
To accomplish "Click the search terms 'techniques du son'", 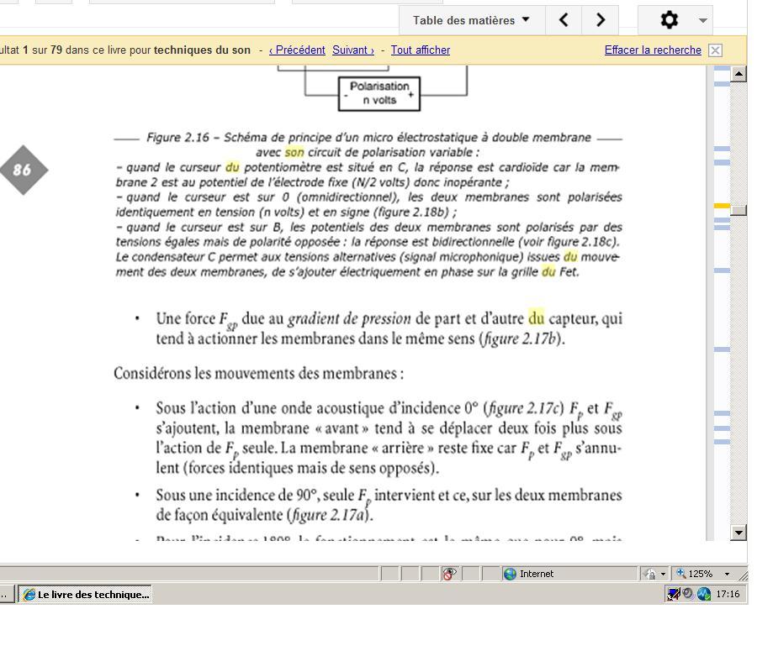I will click(202, 50).
